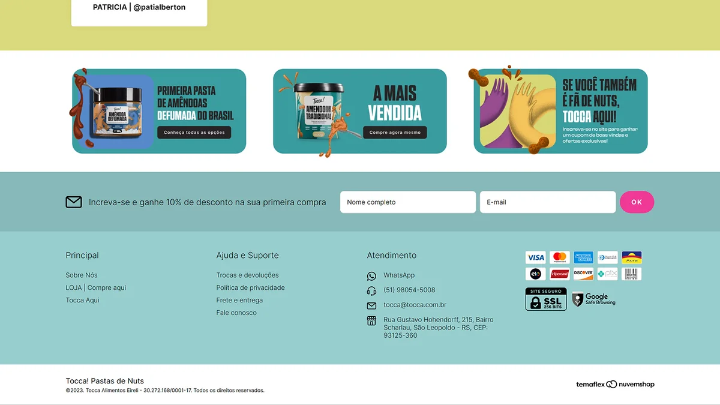This screenshot has width=720, height=405.
Task: Go to Trocas e devoluções page
Action: [247, 275]
